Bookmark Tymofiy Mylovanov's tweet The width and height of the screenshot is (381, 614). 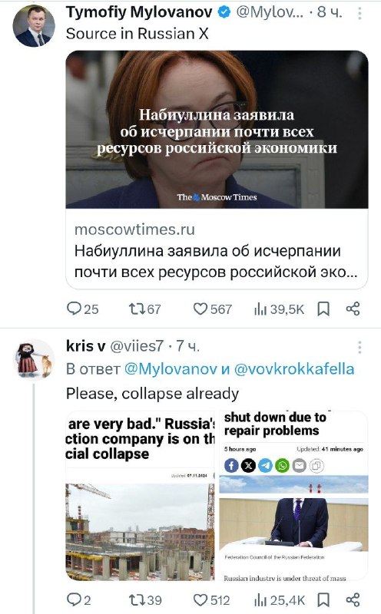click(323, 309)
